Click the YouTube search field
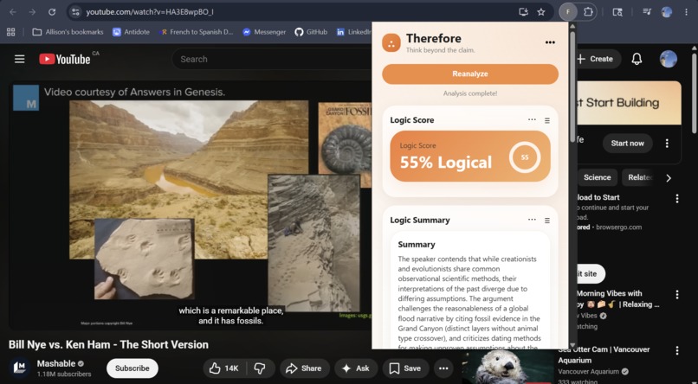 pos(272,59)
